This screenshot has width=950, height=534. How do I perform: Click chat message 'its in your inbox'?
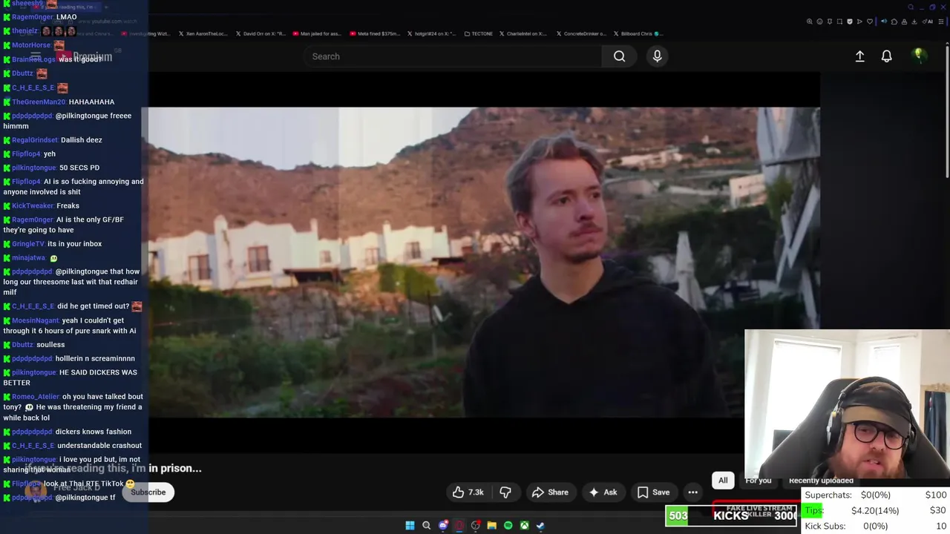coord(75,244)
